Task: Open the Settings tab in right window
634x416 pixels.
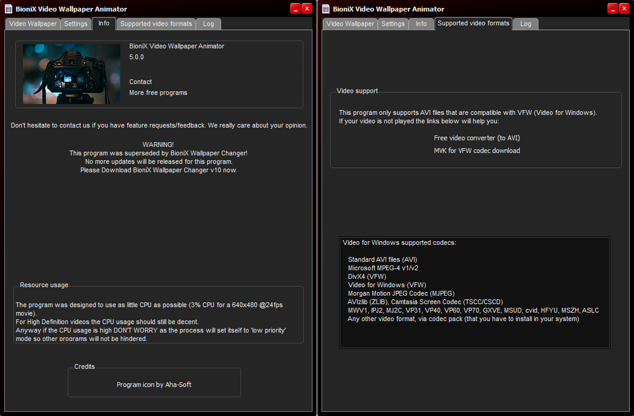Action: 393,24
